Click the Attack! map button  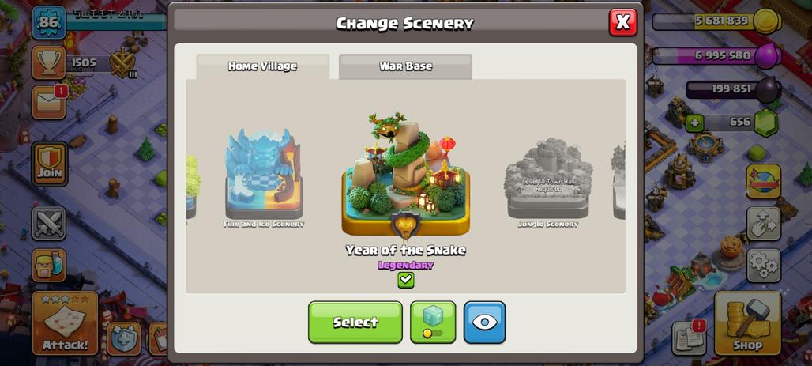(66, 323)
